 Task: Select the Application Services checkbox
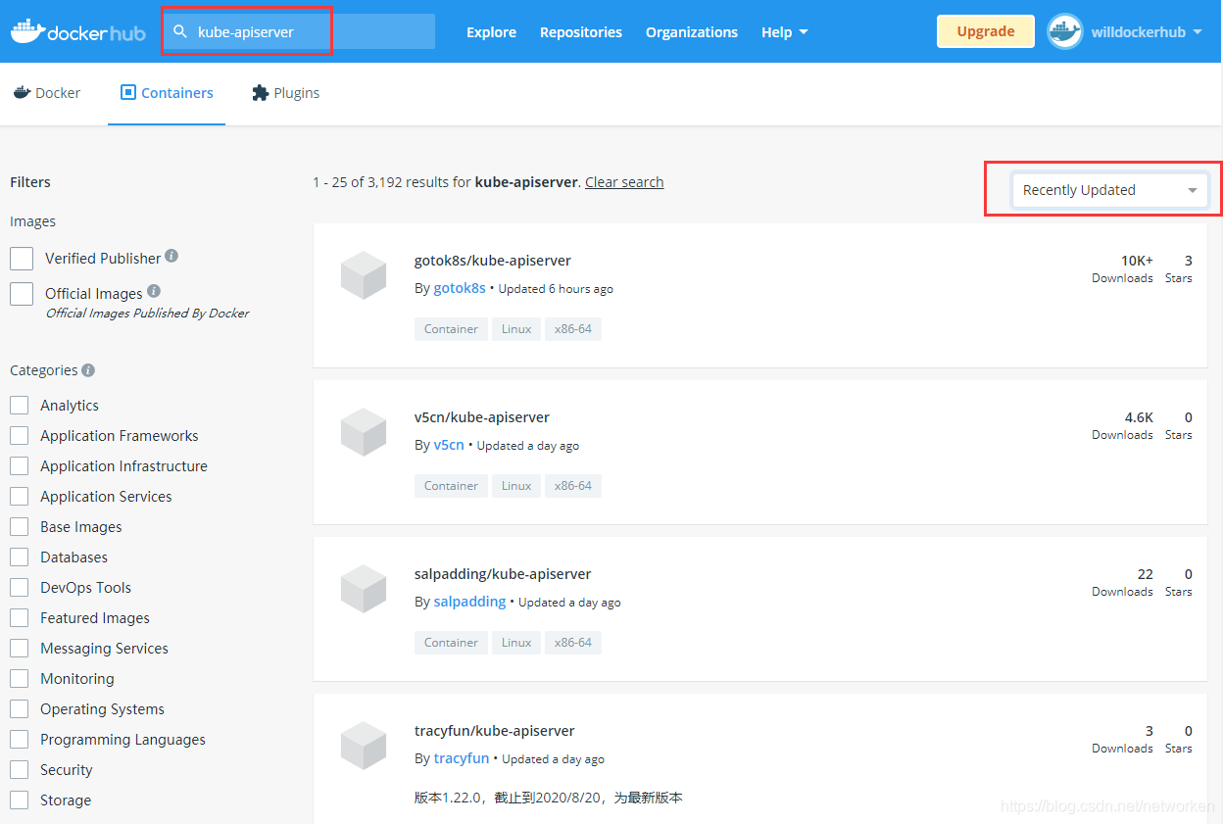pyautogui.click(x=19, y=497)
